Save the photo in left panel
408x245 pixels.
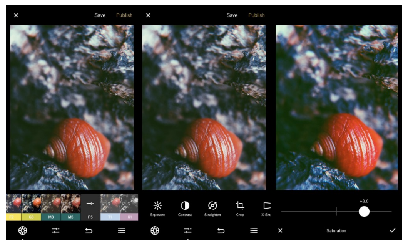coord(100,15)
